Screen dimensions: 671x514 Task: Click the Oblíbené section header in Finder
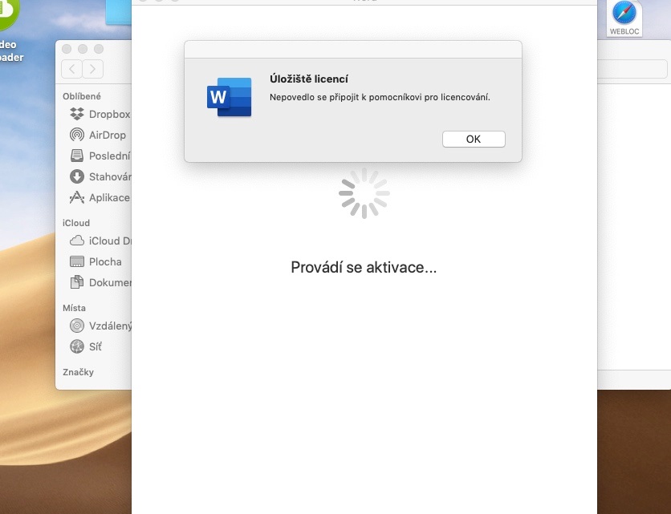pyautogui.click(x=82, y=96)
